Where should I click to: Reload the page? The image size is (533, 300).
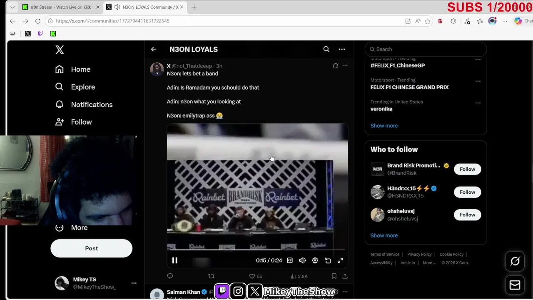coord(38,21)
